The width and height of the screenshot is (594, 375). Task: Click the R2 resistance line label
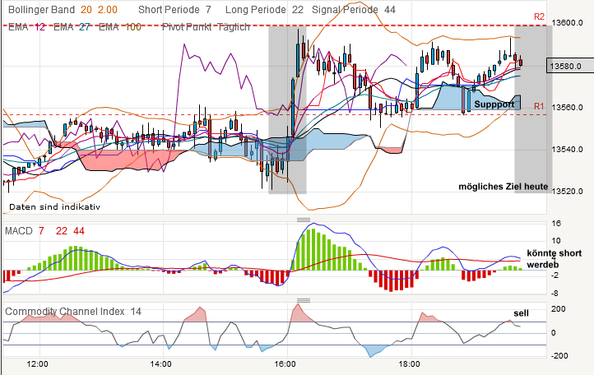(x=539, y=16)
